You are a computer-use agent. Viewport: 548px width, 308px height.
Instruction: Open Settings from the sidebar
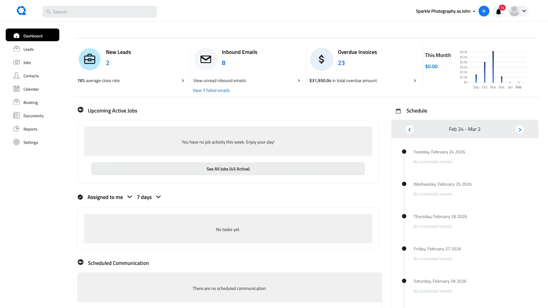(x=31, y=142)
